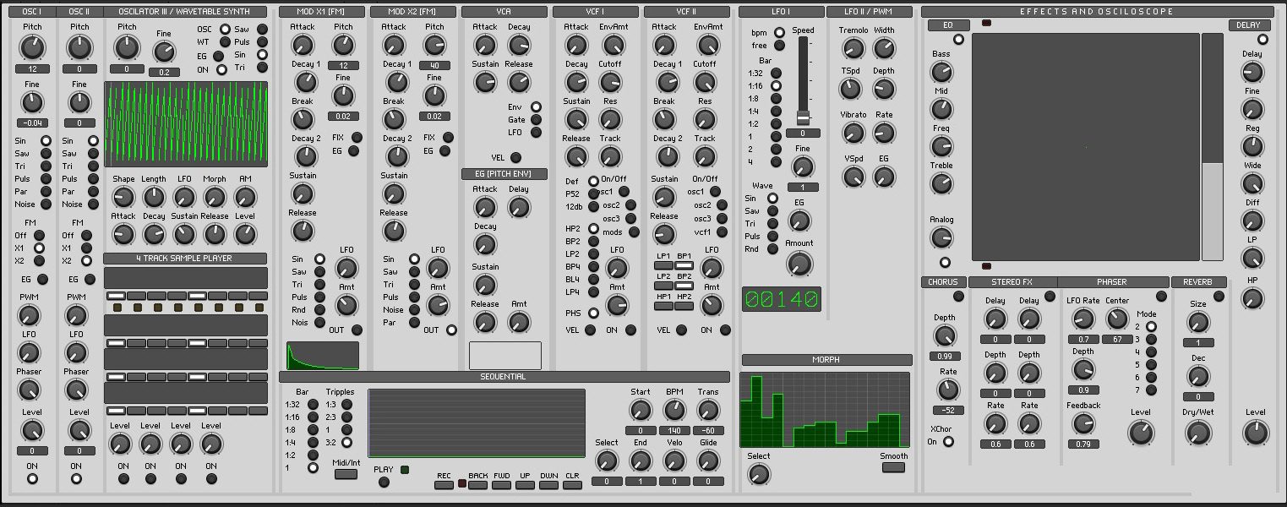The height and width of the screenshot is (507, 1287).
Task: Turn the Wavetable Shape knob
Action: tap(123, 197)
